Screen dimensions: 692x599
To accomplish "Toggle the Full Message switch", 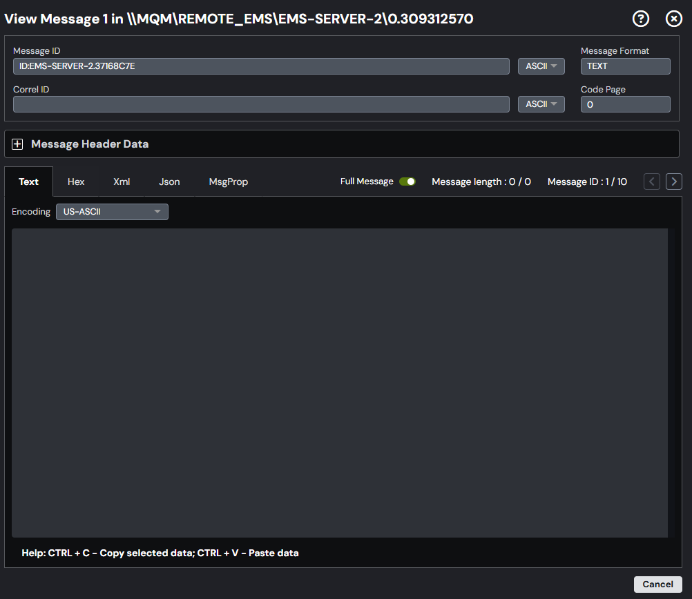I will [407, 181].
